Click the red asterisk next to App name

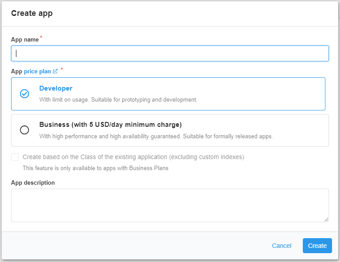pyautogui.click(x=42, y=38)
